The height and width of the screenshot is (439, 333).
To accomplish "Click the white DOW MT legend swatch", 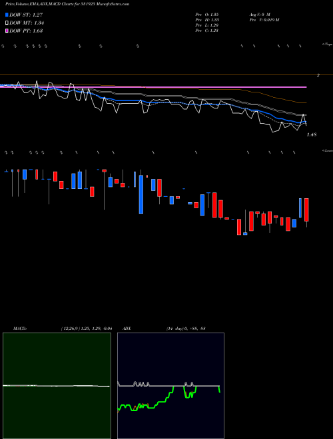I will 7,23.
